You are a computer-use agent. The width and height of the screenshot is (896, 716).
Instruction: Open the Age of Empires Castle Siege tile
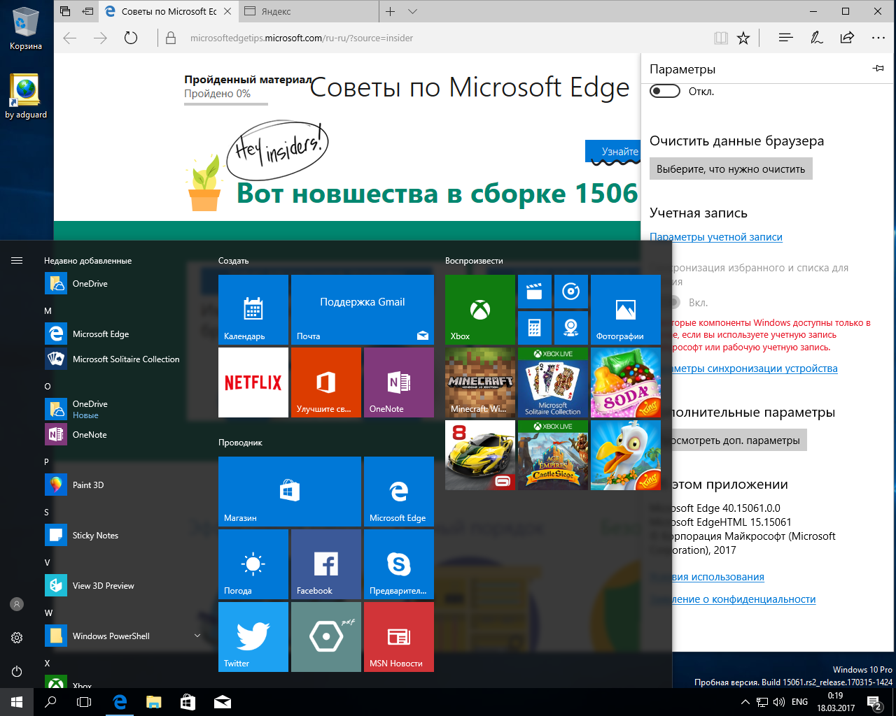coord(553,455)
